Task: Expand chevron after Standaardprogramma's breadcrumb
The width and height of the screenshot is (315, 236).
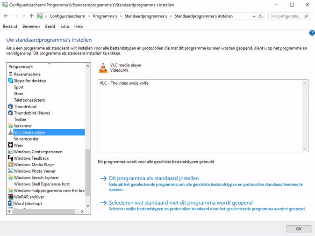Action: pyautogui.click(x=171, y=16)
